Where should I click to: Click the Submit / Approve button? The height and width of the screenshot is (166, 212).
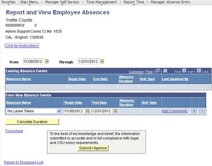tap(93, 148)
